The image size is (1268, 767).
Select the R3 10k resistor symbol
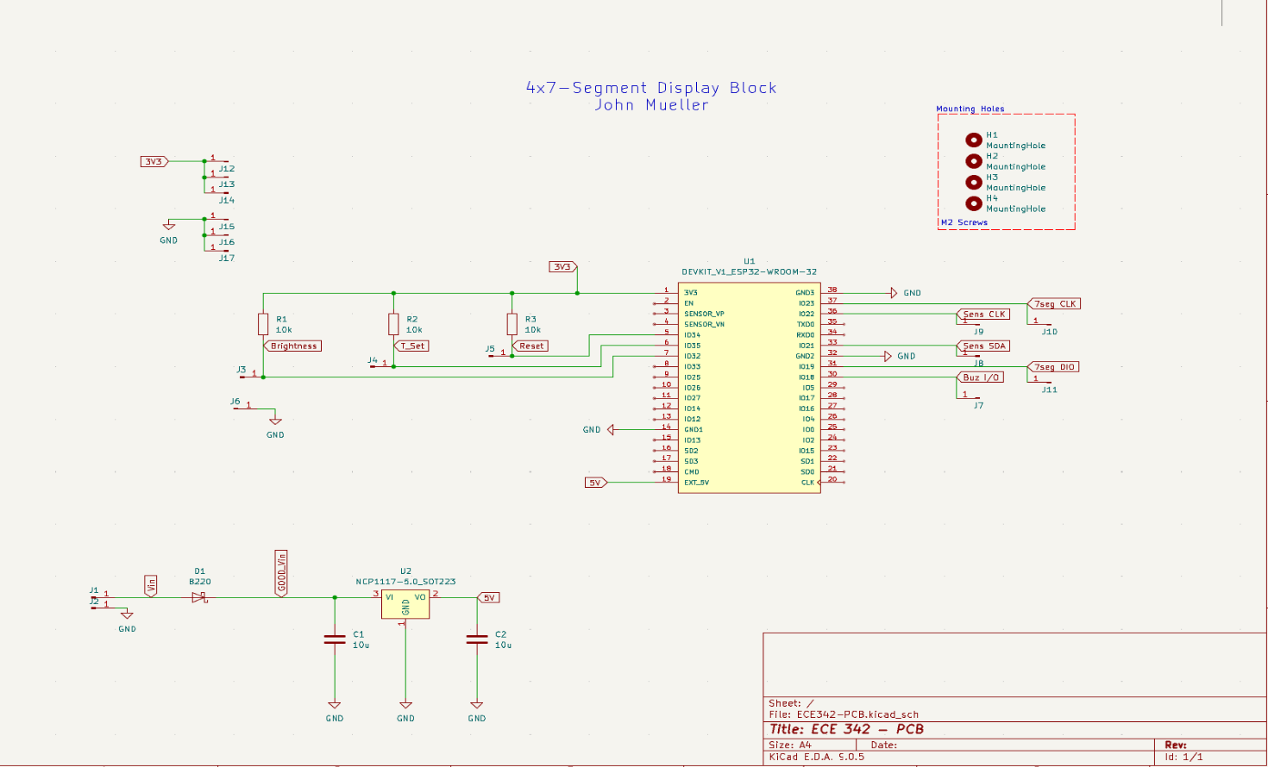(x=512, y=324)
